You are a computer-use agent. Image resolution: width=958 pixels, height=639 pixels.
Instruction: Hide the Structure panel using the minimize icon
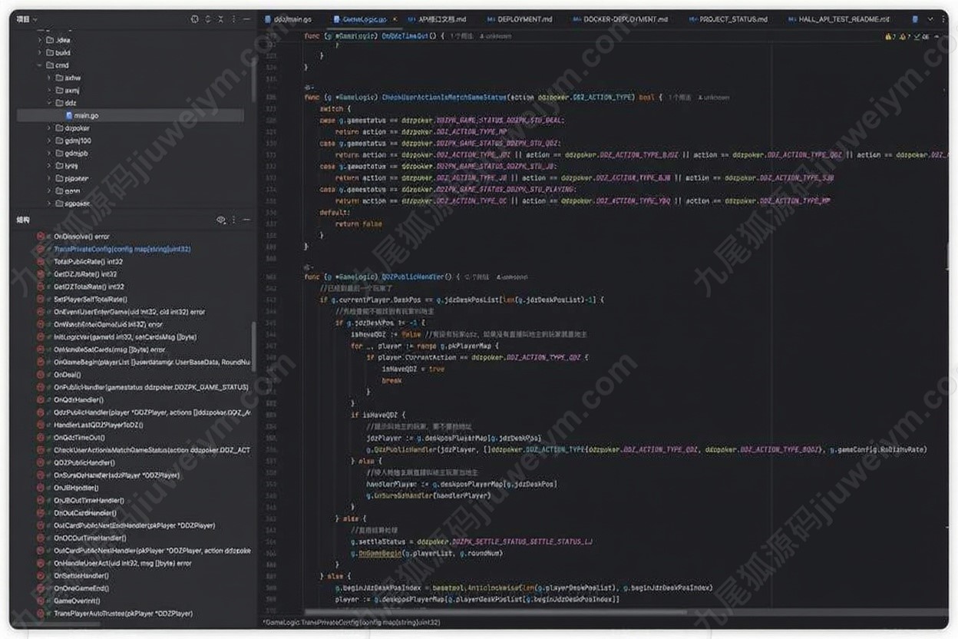point(247,220)
